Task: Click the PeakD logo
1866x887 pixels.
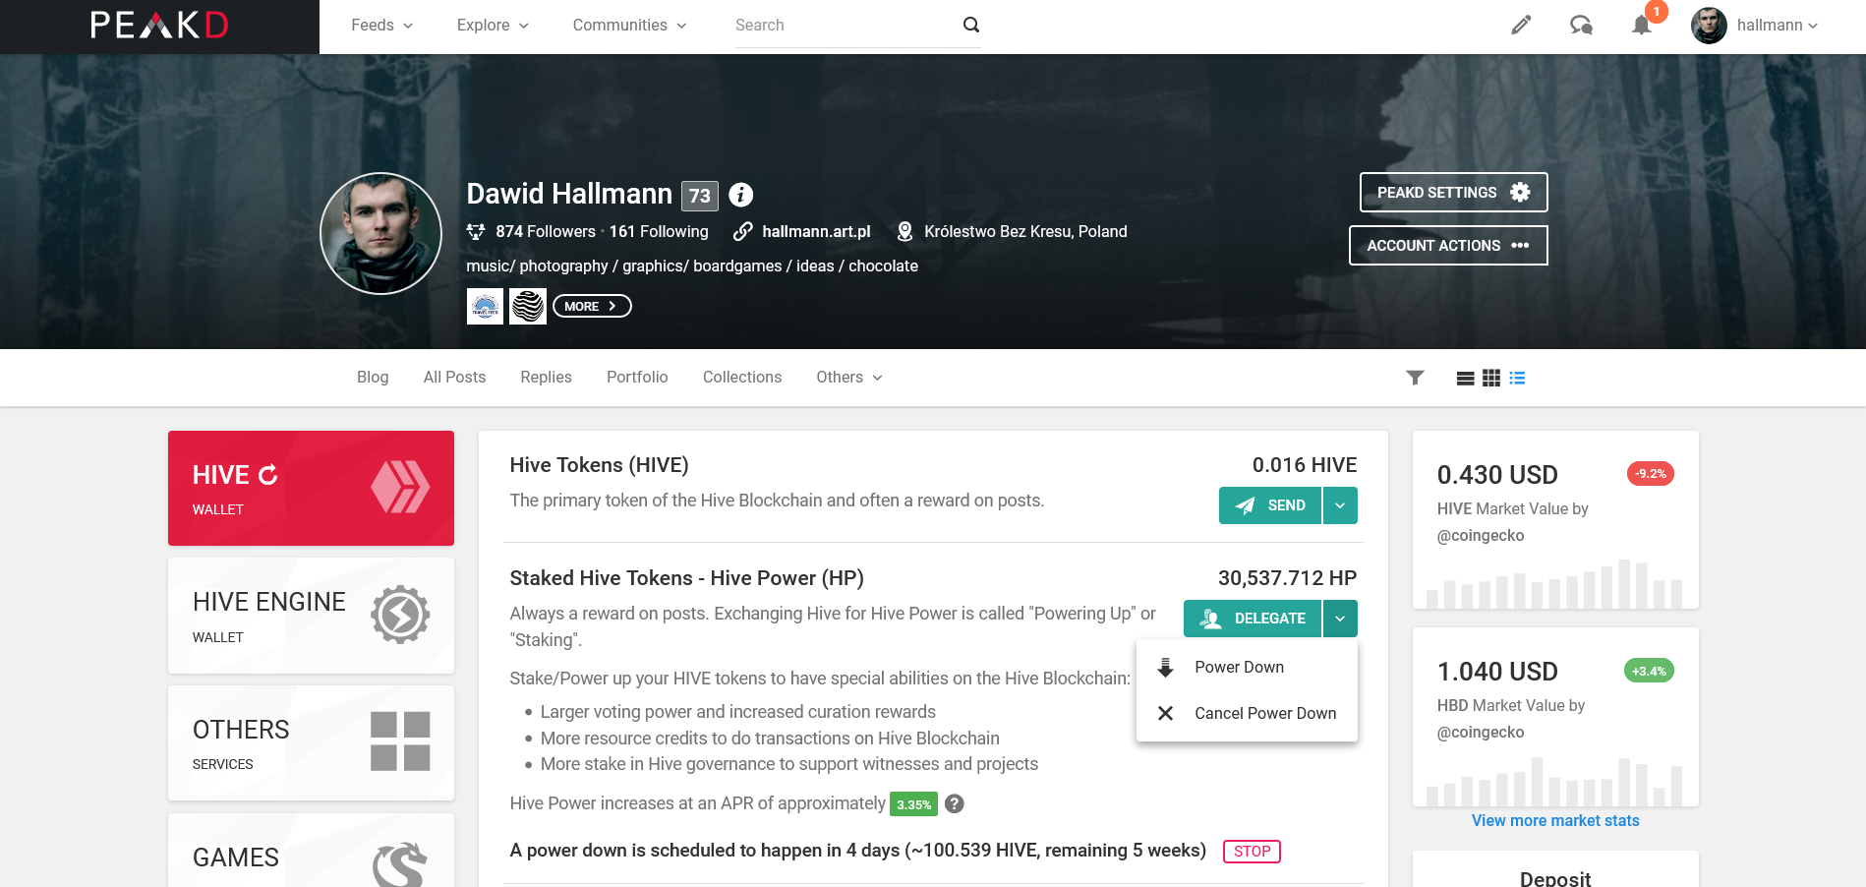Action: click(x=159, y=26)
